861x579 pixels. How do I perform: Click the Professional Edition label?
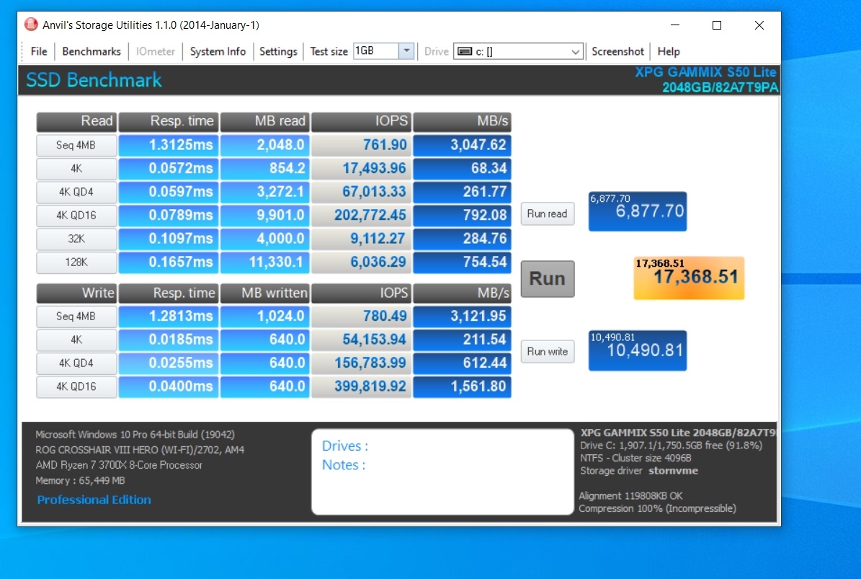click(x=94, y=500)
